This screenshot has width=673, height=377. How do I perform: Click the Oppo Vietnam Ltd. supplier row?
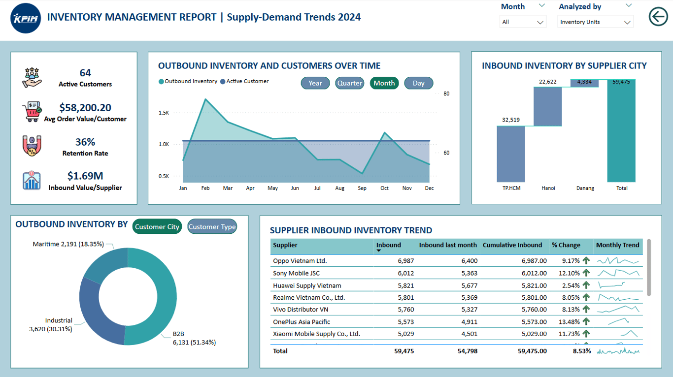[x=457, y=260]
